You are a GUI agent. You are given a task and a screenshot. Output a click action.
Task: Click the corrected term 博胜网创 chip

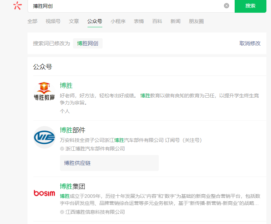[x=88, y=43]
